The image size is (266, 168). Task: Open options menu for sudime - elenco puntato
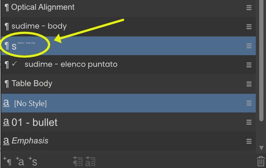point(249,64)
